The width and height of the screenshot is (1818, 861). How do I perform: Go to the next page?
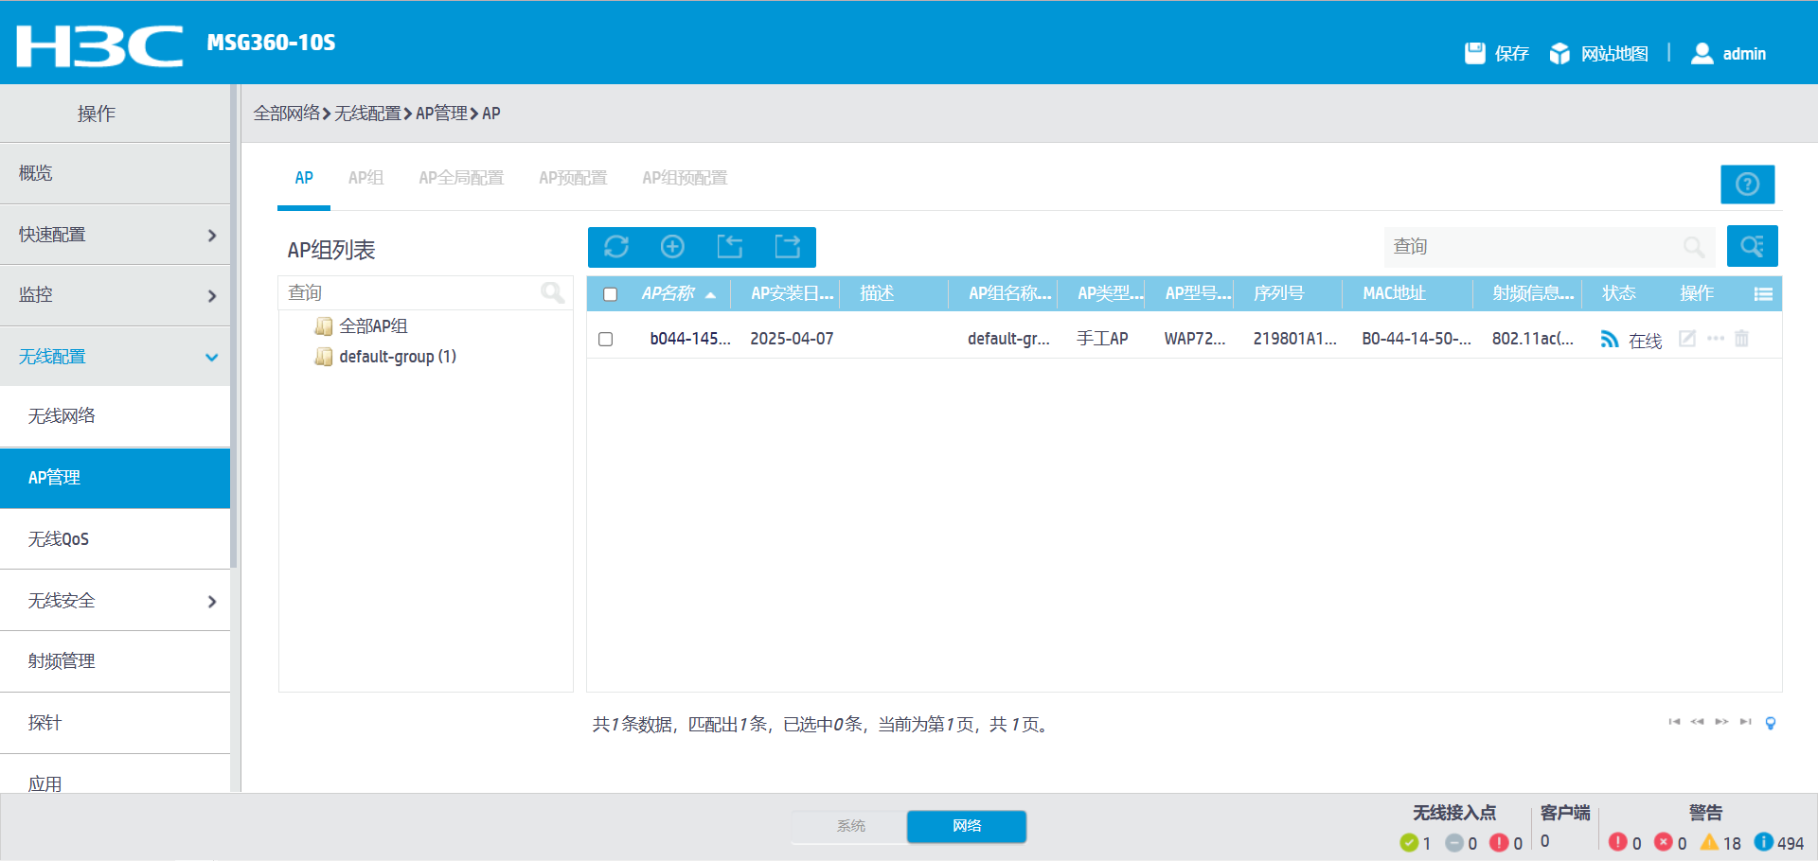[x=1721, y=722]
